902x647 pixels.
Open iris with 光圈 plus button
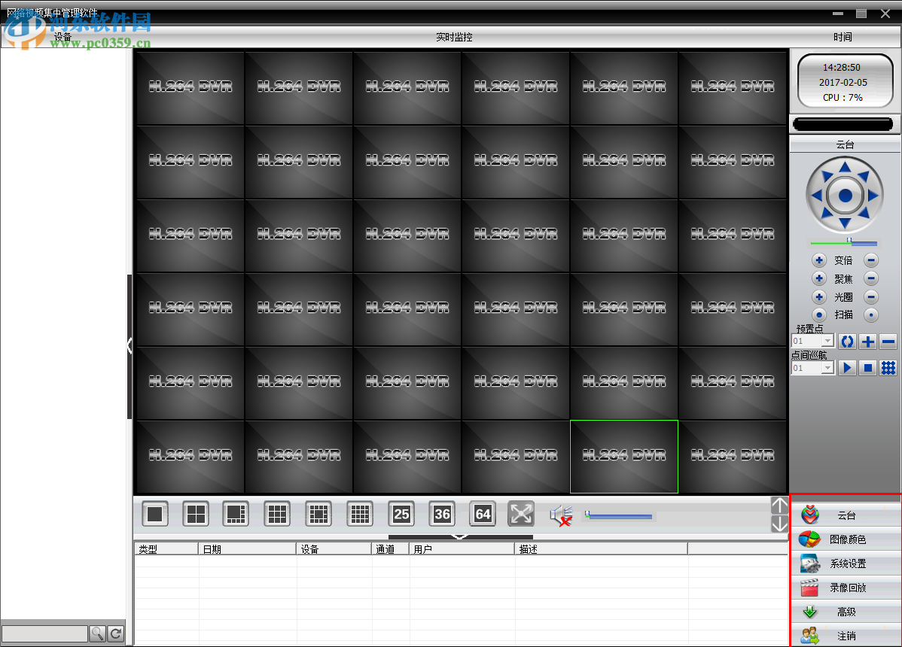coord(819,297)
